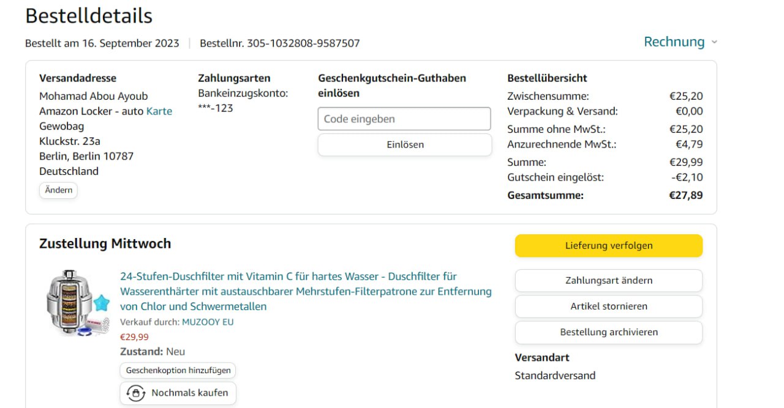Screen dimensions: 784x408
Task: Click the Zustellung Mittwoch heading
Action: [x=105, y=243]
